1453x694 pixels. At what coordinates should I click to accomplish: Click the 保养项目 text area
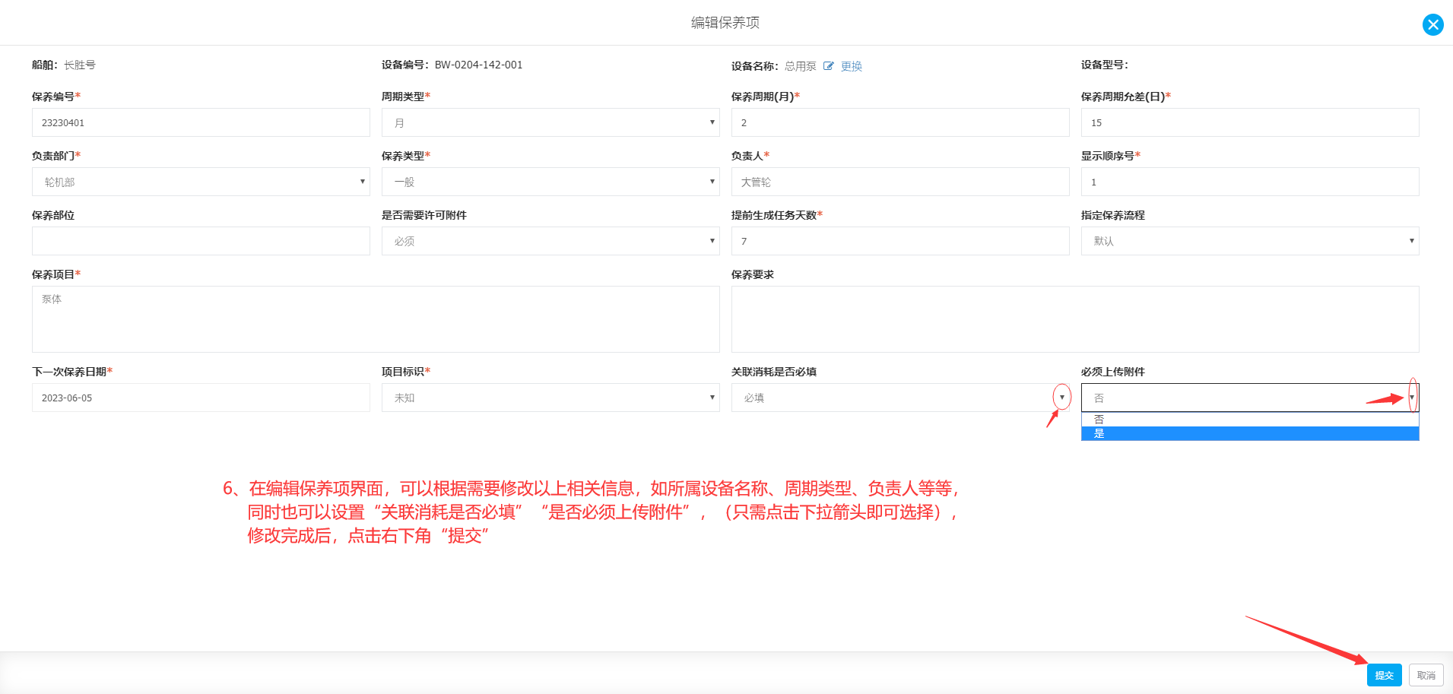[376, 319]
